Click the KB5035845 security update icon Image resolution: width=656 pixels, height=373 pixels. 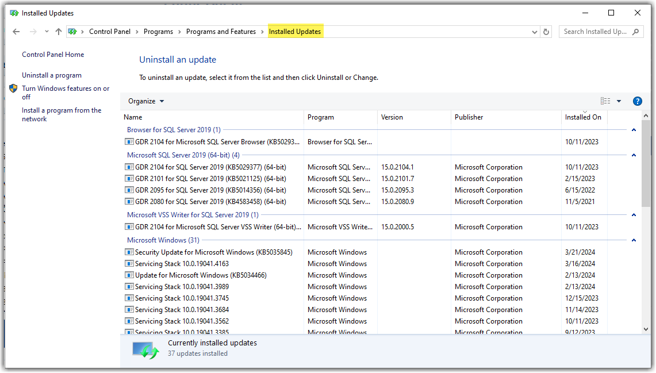tap(129, 252)
